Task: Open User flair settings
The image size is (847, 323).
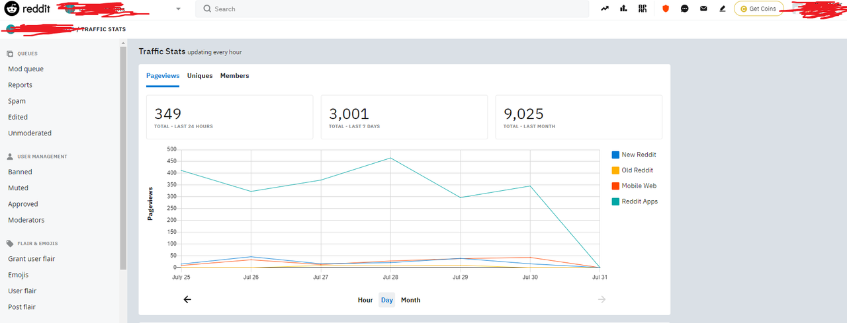Action: 22,291
